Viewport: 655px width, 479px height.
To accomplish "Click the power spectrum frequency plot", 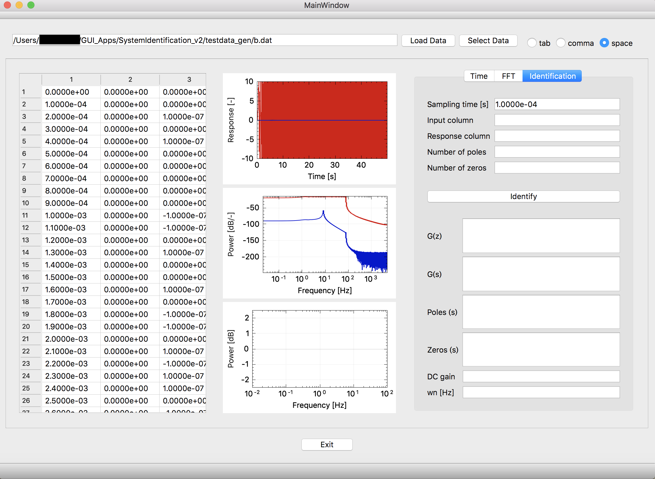I will [x=309, y=243].
